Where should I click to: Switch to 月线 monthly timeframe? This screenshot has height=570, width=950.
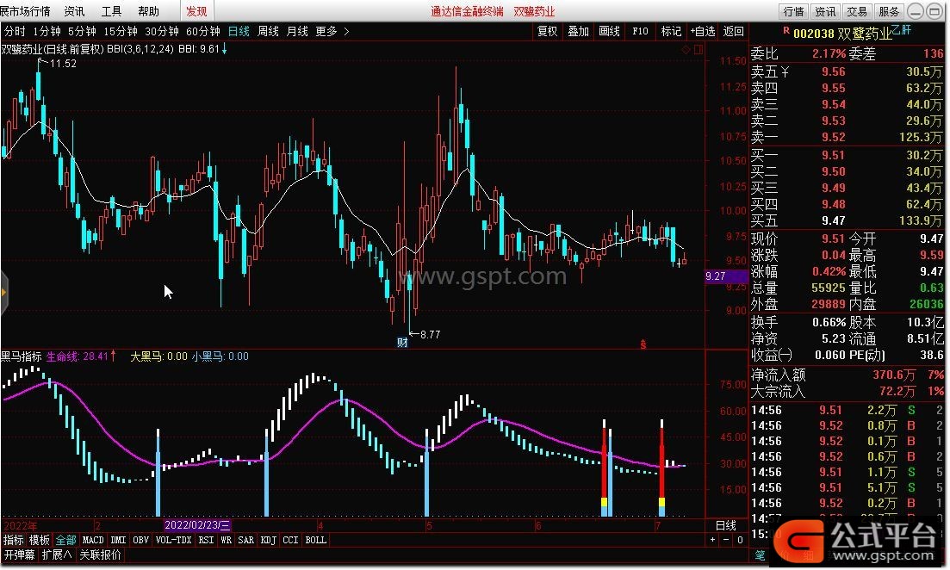[x=297, y=31]
